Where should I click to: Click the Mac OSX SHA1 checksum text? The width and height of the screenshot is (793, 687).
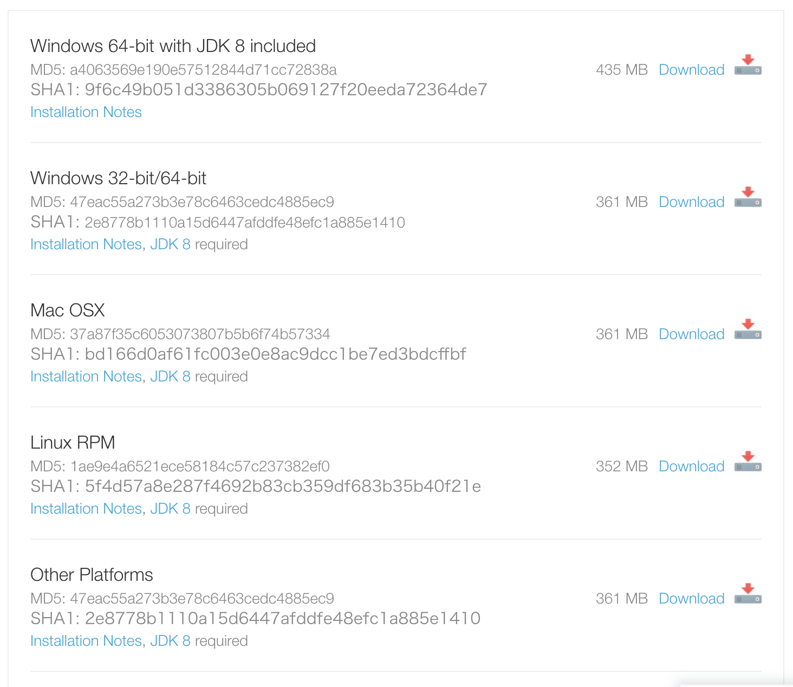275,354
